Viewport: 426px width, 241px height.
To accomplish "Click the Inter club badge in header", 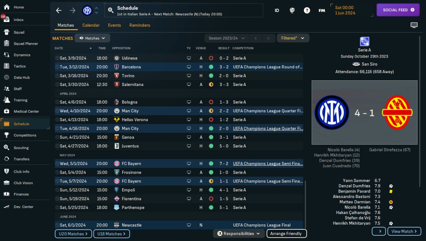I will (87, 10).
